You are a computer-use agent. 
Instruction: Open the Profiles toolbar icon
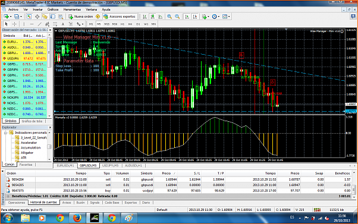tap(16, 17)
